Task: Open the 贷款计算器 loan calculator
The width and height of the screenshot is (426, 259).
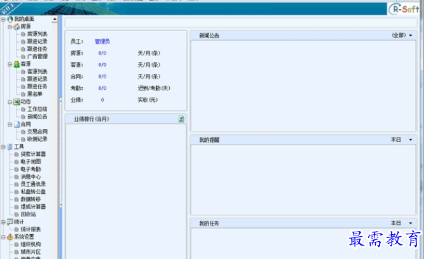Action: click(x=33, y=154)
